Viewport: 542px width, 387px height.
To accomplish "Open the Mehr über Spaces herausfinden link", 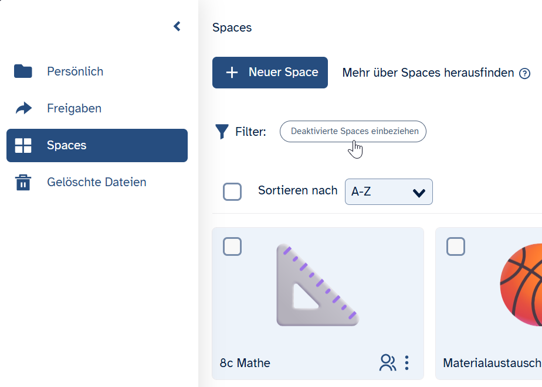I will (x=428, y=73).
